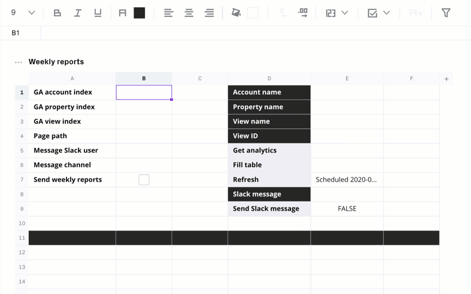
Task: Click the 'Send weekly reports' label cell
Action: coord(72,180)
